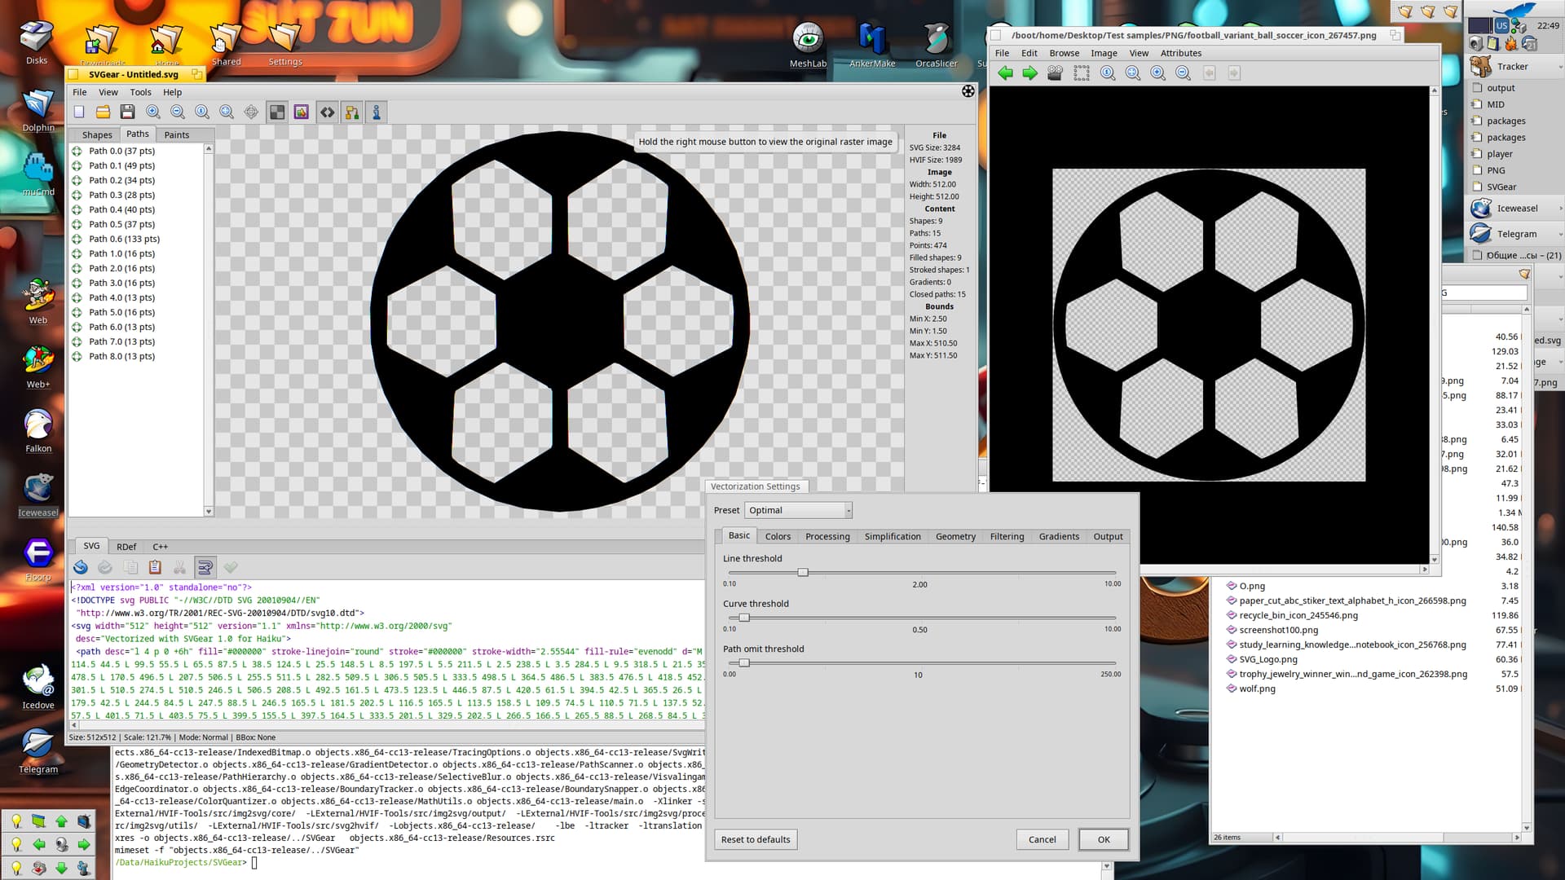The height and width of the screenshot is (880, 1565).
Task: Start slideshow with the film camera icon
Action: [x=1055, y=73]
